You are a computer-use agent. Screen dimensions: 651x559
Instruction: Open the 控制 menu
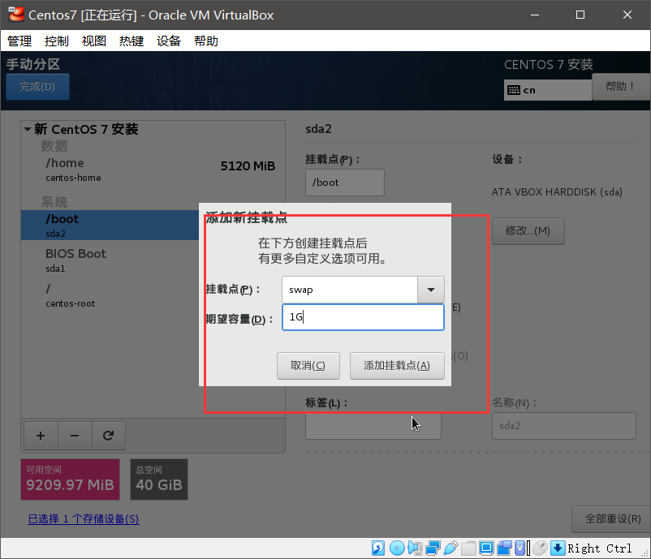click(x=56, y=41)
